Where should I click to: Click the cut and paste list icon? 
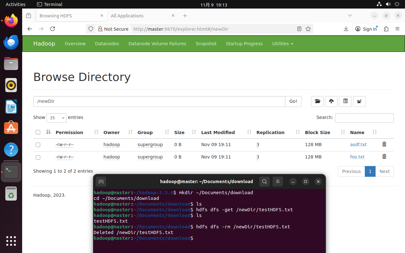(345, 101)
